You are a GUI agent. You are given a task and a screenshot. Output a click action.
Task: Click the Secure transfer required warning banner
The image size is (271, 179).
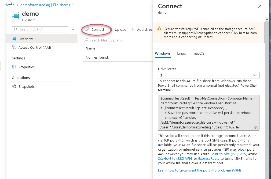209,33
